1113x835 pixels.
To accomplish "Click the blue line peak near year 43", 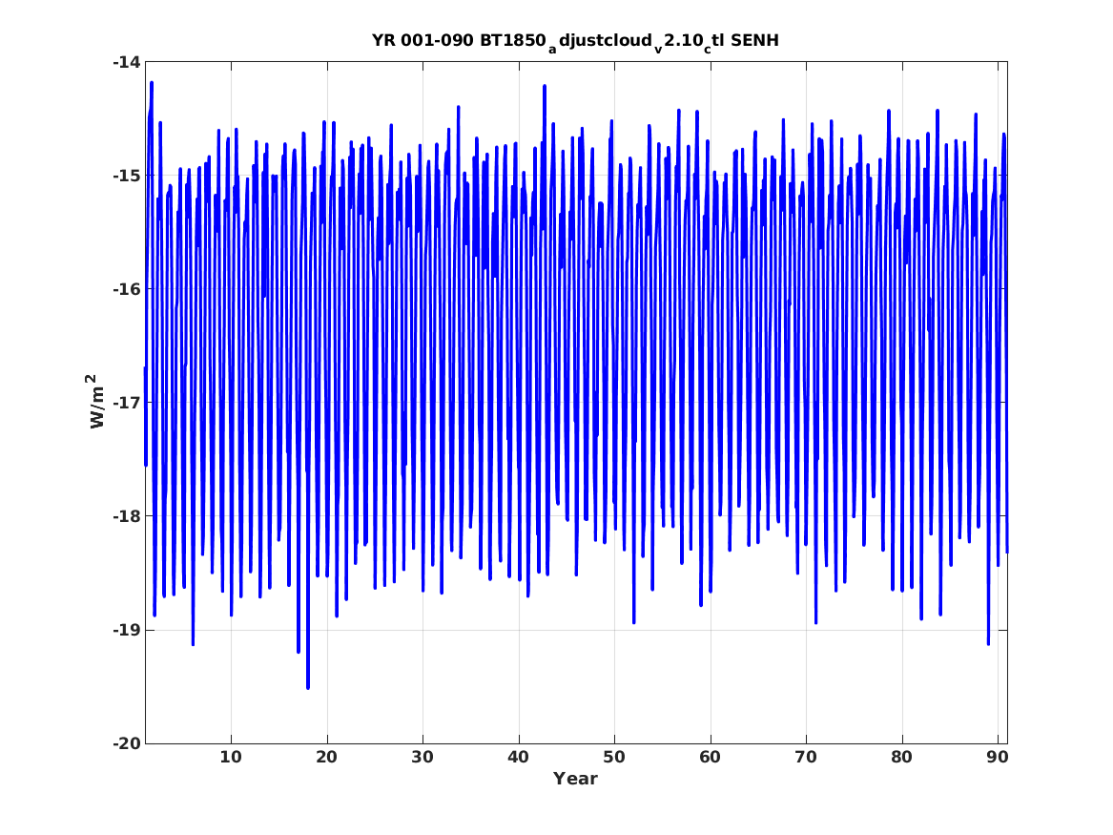I will (x=545, y=87).
